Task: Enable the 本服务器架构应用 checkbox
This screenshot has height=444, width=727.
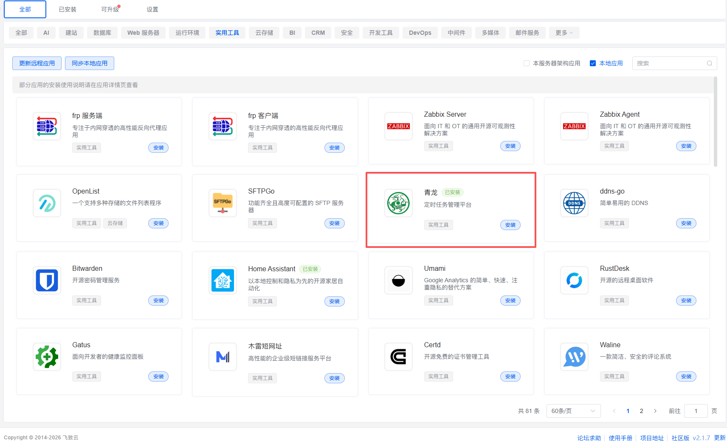Action: 527,63
